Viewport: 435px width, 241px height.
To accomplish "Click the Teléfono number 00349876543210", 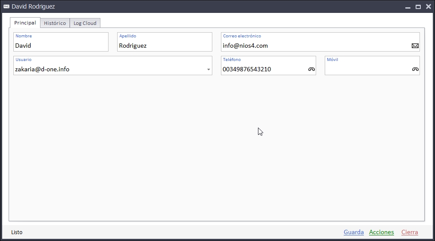I will click(x=247, y=69).
